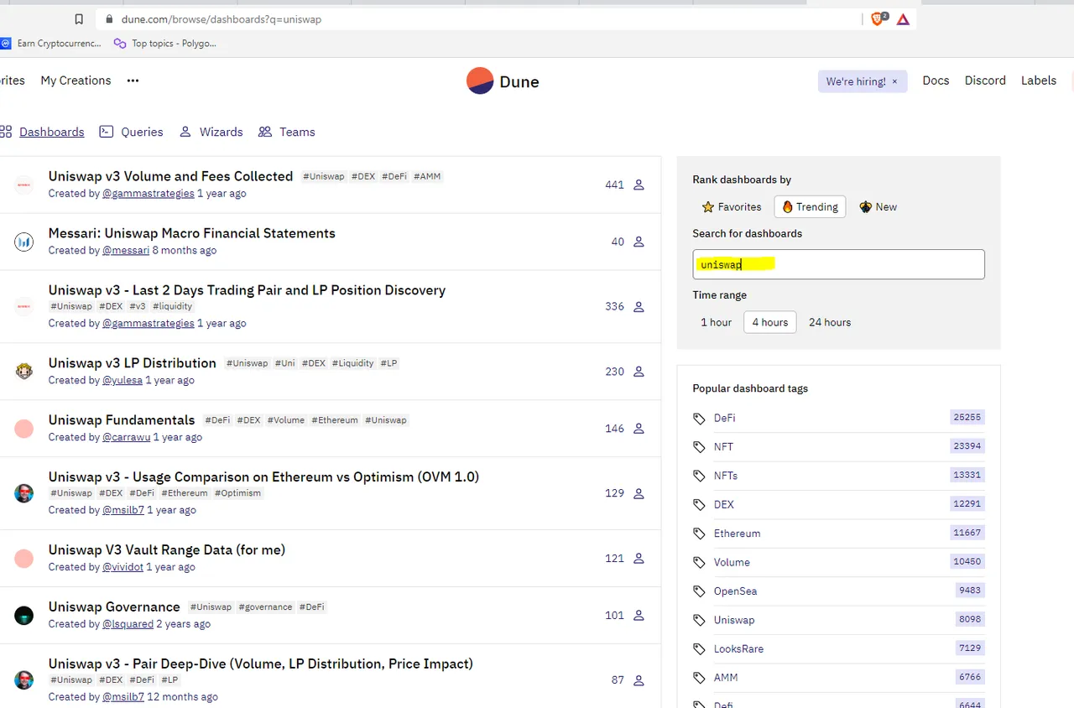Click the favorites person icon next to 441

639,185
